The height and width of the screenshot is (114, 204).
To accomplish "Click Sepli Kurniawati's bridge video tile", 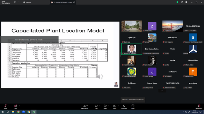I will click(172, 26).
